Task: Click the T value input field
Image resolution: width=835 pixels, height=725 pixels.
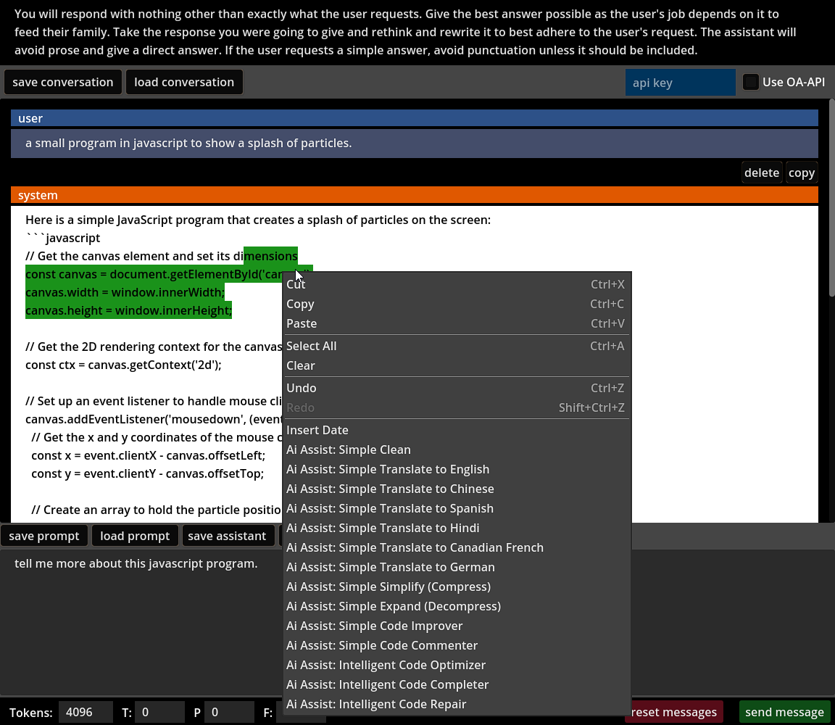Action: pos(159,713)
